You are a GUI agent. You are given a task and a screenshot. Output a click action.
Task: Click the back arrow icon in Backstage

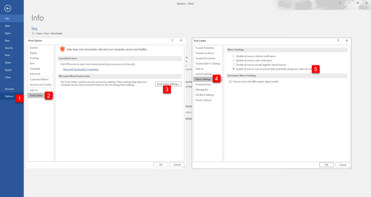coord(8,8)
